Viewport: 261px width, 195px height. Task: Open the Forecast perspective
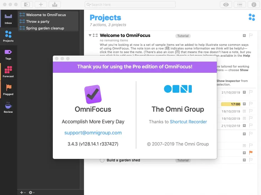click(8, 72)
